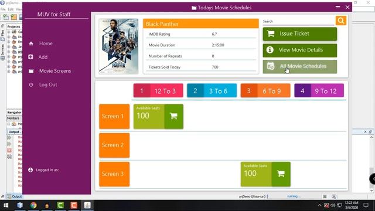Select time slot 3, 6 To 9
The width and height of the screenshot is (375, 211).
pos(265,91)
